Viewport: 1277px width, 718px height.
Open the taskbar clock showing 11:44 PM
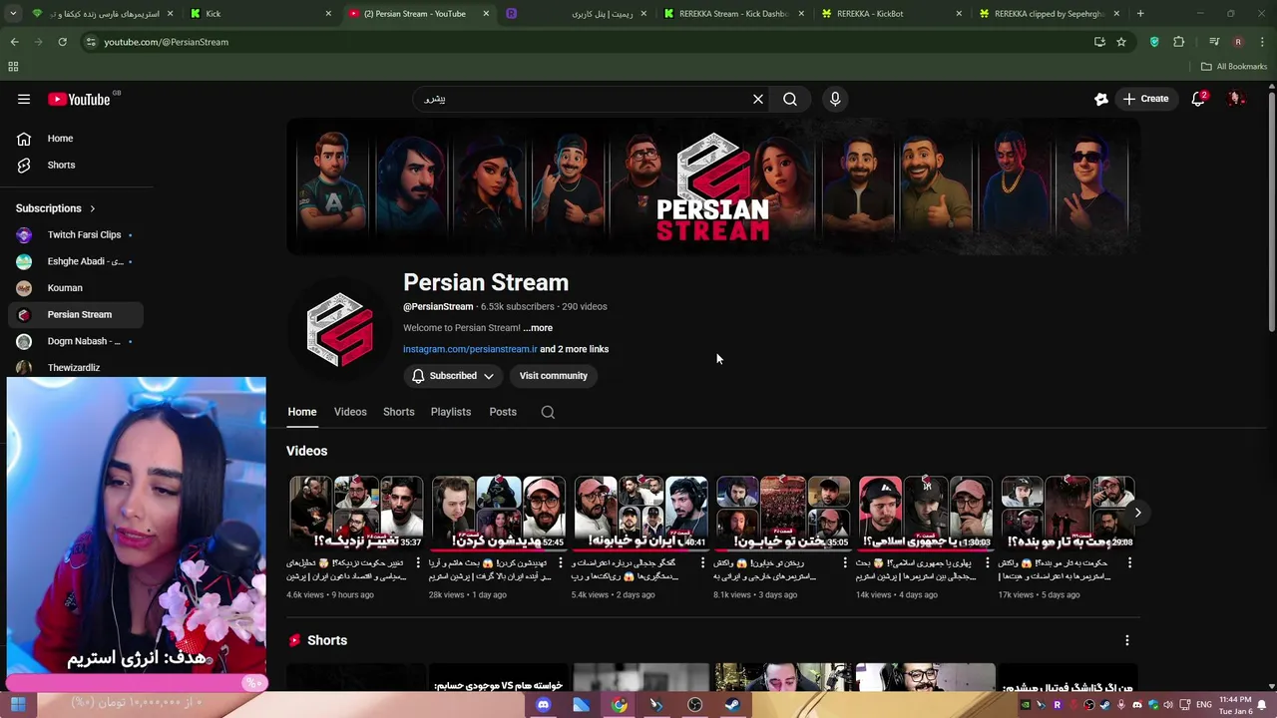[1235, 705]
